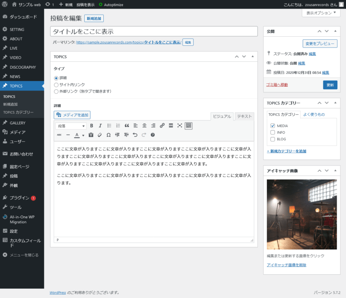Tick the BLOG category checkbox

(272, 139)
